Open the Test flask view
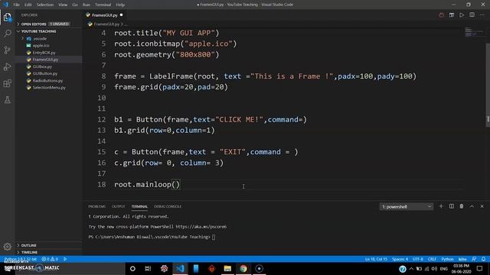Viewport: 490px width, 275px height. coord(7,100)
